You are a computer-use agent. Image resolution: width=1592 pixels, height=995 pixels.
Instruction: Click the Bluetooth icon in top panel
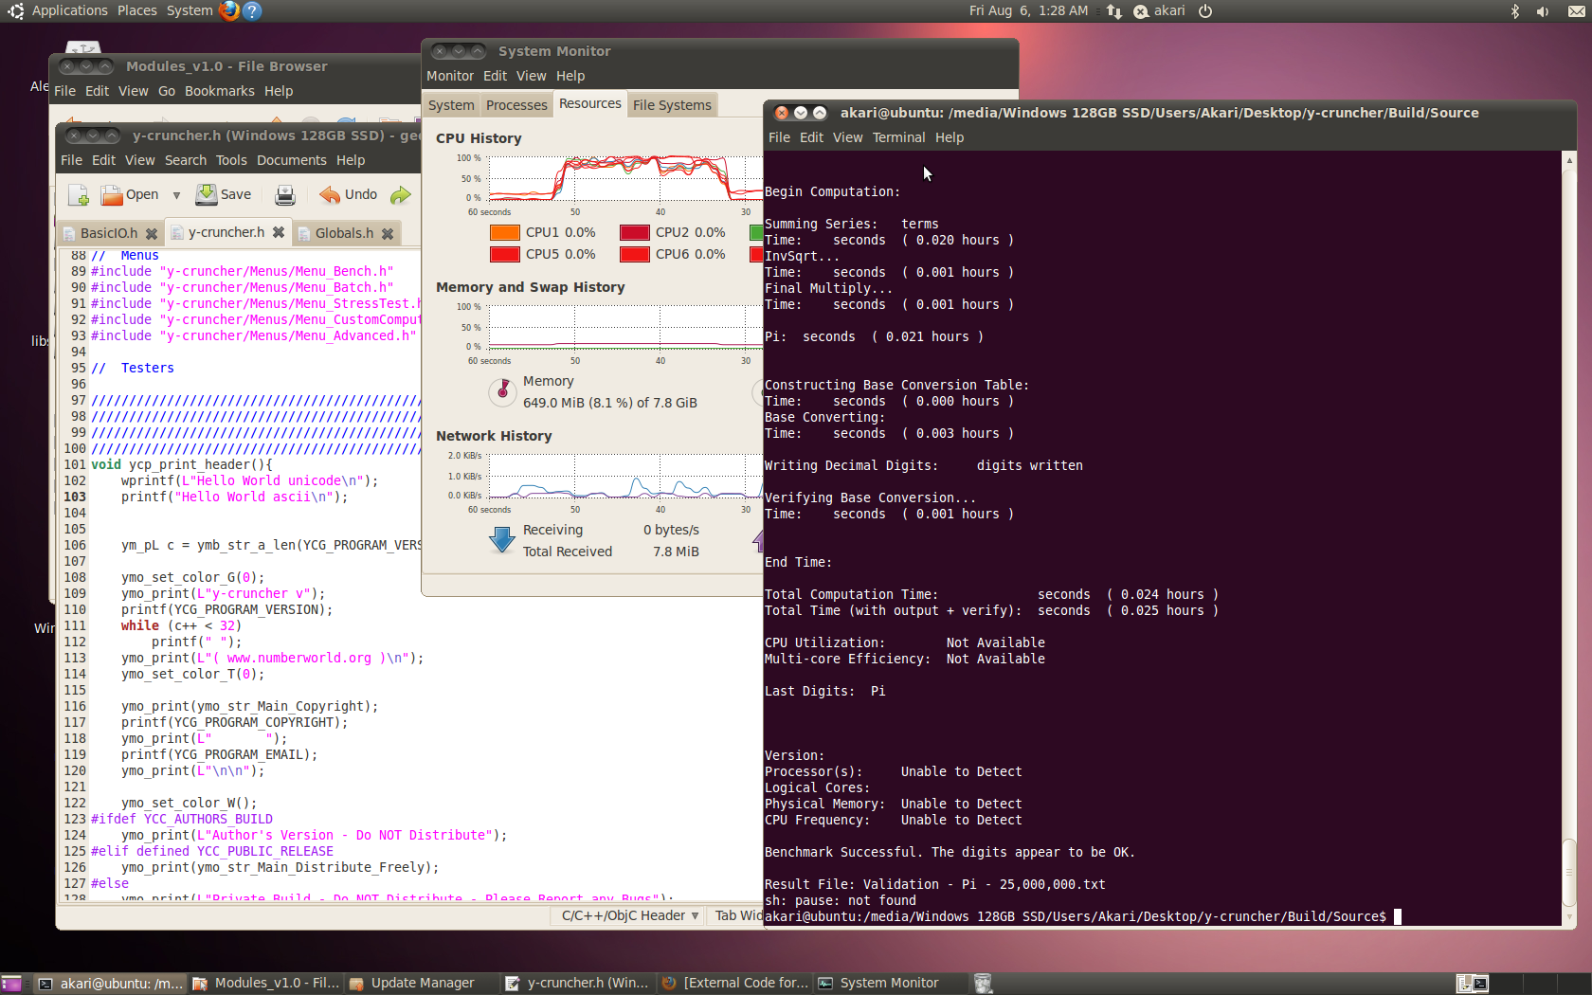(1514, 11)
